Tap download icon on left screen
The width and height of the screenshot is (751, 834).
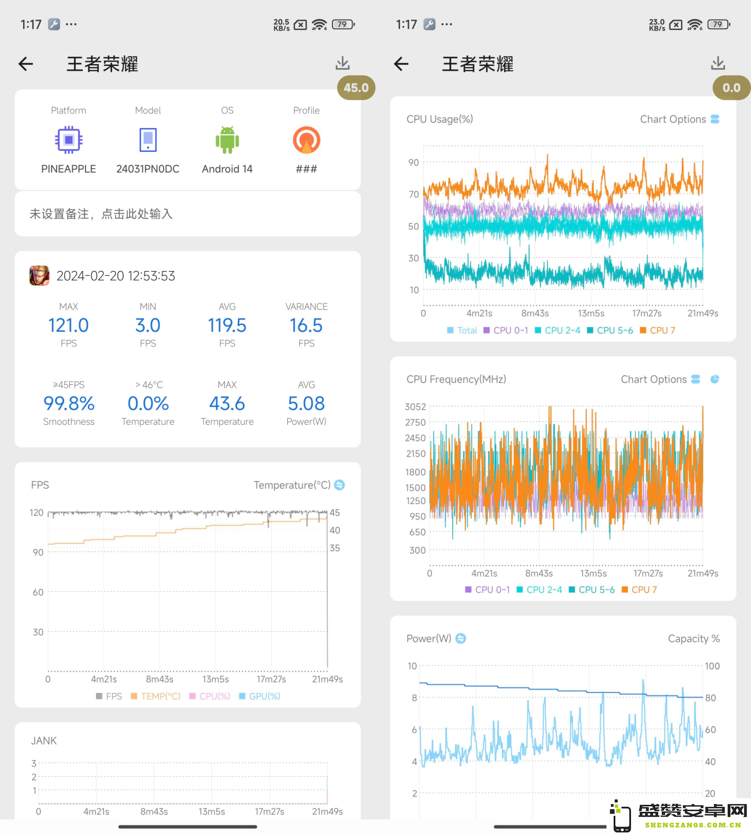click(343, 63)
